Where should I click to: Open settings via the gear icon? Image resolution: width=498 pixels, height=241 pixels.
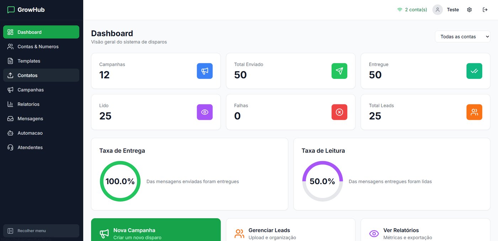click(x=469, y=10)
